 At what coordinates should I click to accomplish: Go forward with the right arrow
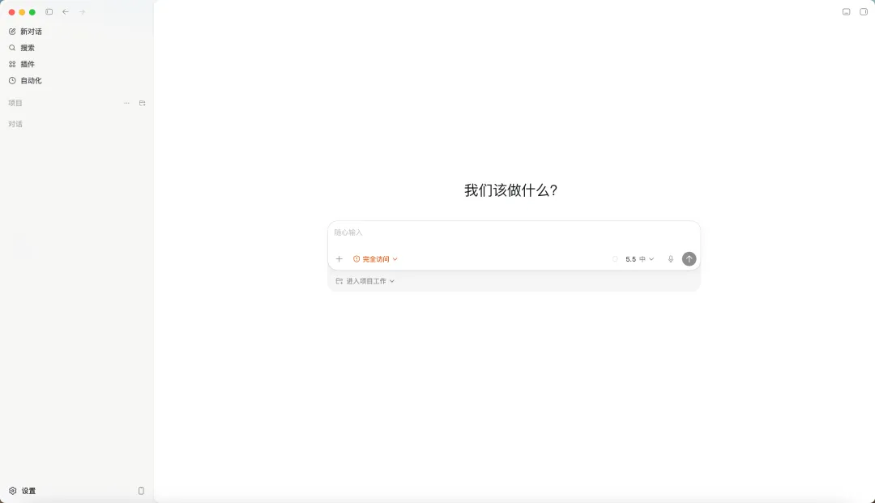(82, 11)
